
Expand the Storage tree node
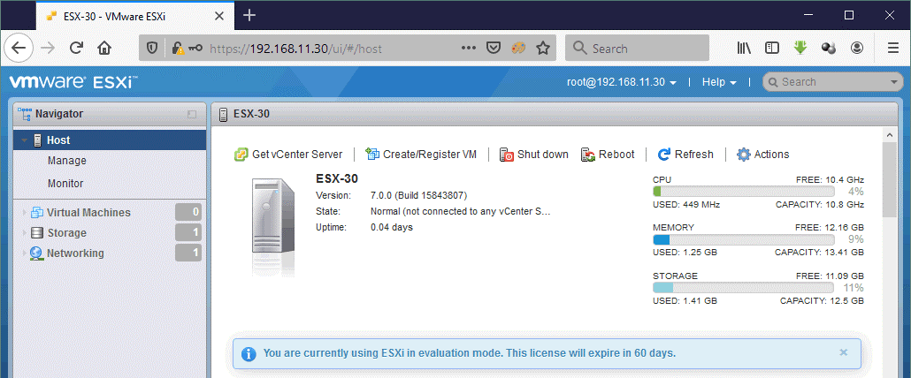[x=23, y=233]
